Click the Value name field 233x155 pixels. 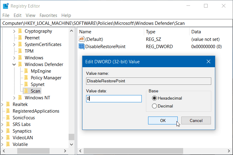(149, 81)
